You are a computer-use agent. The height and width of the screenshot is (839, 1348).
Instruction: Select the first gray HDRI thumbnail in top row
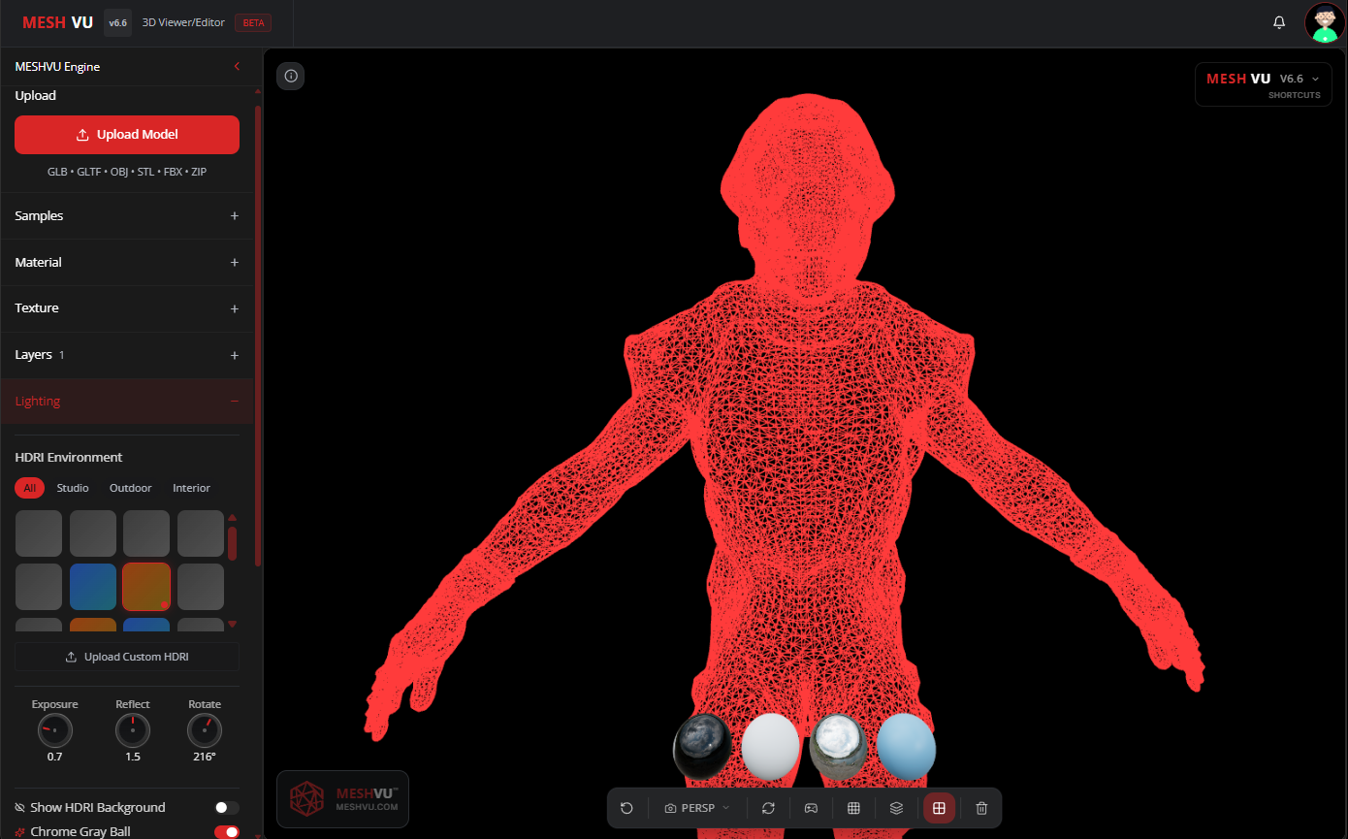tap(39, 533)
